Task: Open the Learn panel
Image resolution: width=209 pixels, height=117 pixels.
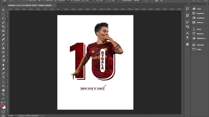Action: pyautogui.click(x=197, y=29)
